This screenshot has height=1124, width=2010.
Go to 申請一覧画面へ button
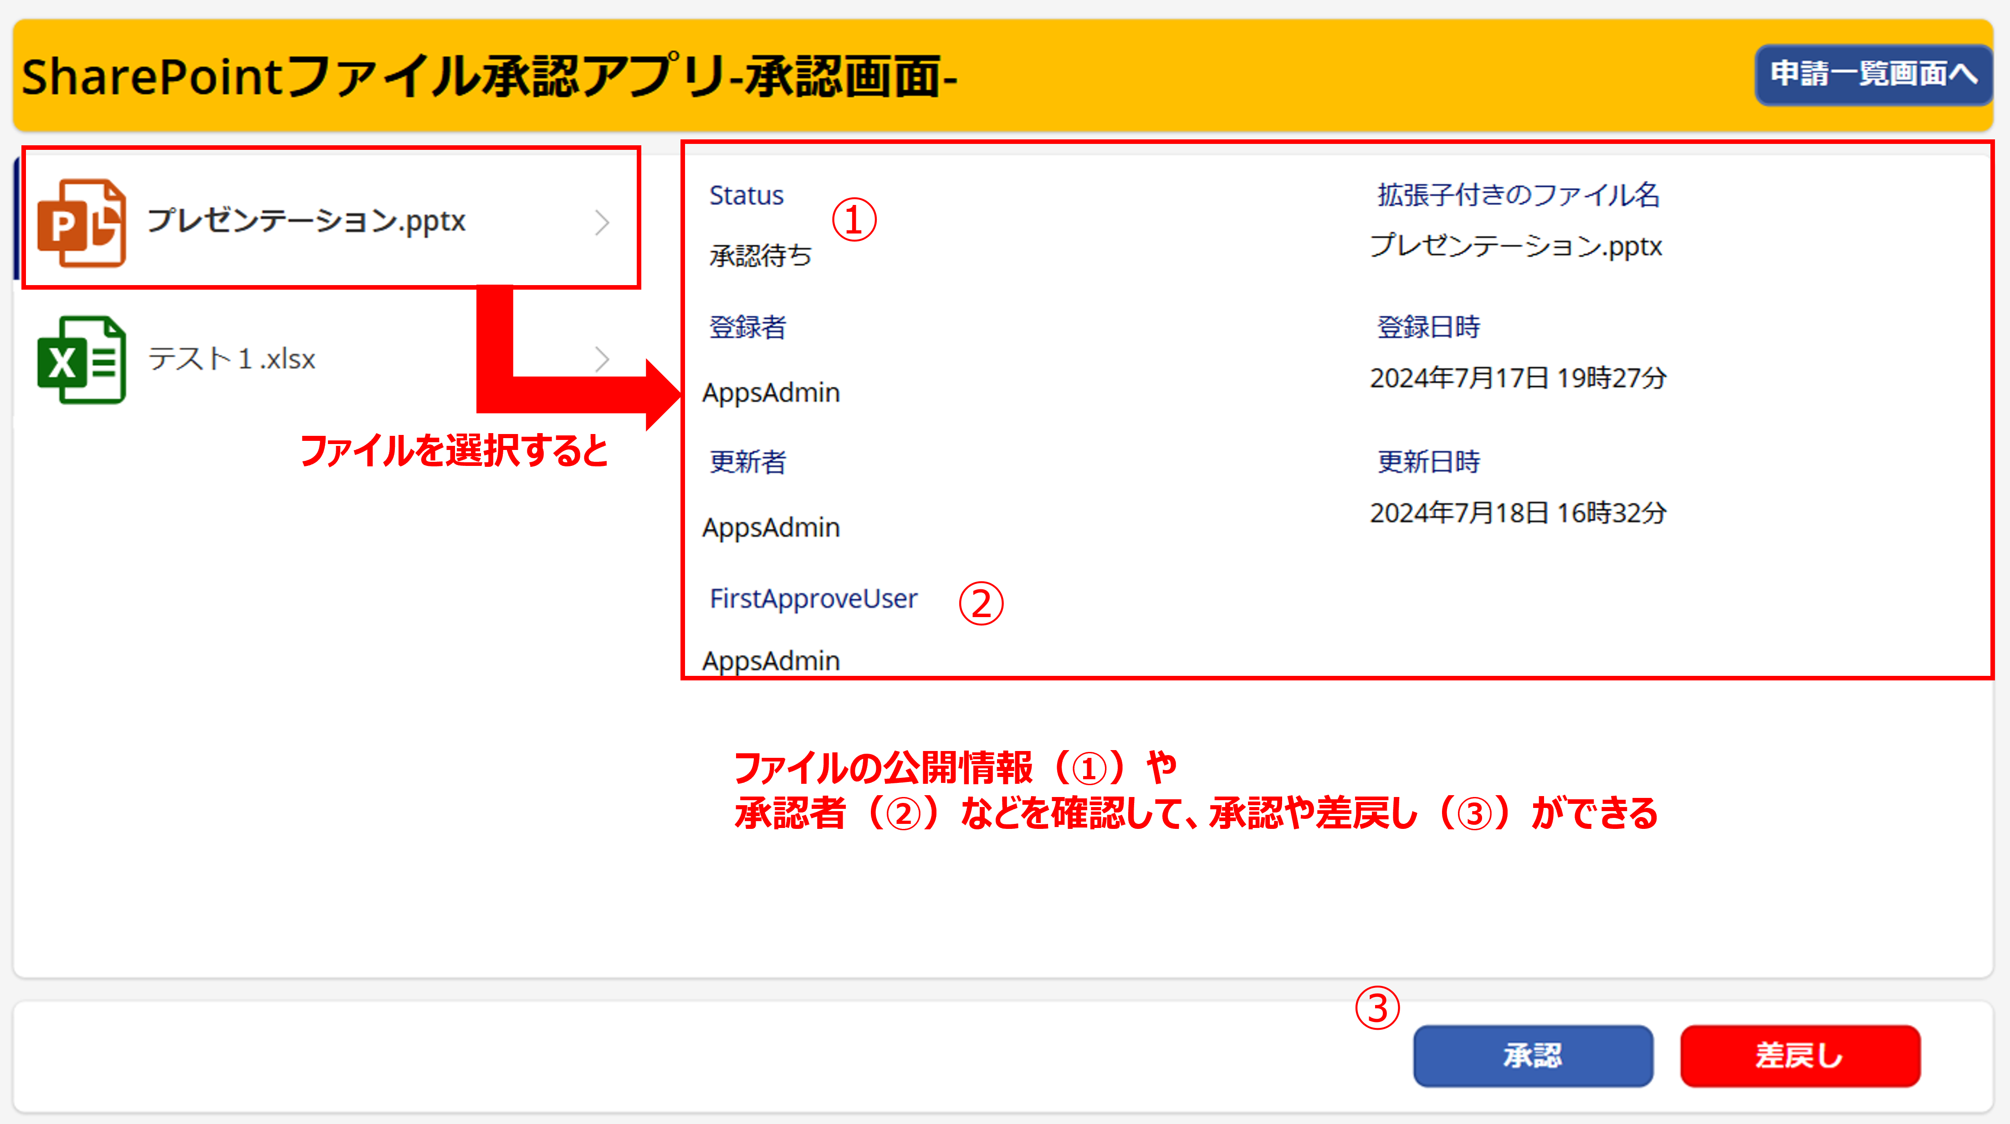coord(1873,75)
